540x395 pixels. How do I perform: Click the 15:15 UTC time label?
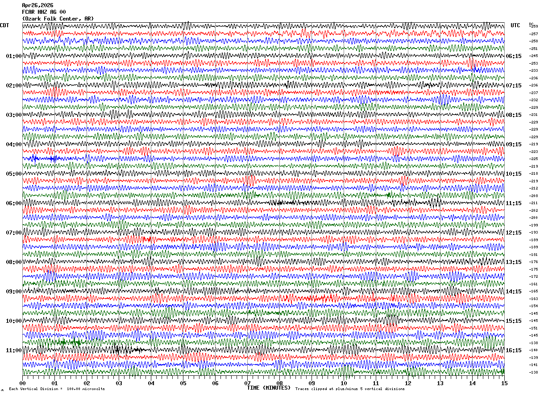pyautogui.click(x=514, y=321)
